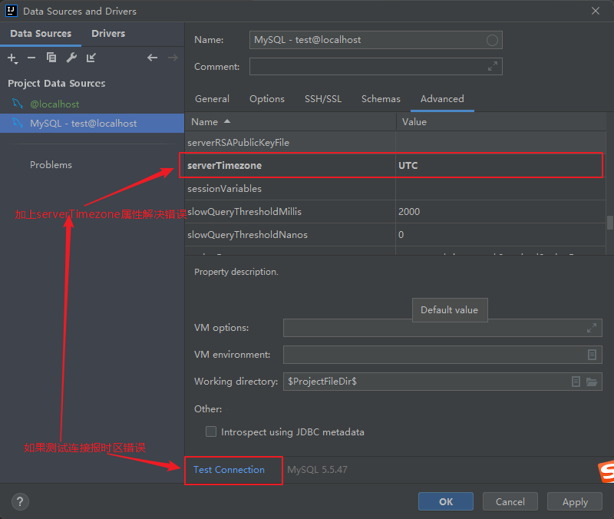Expand the VM options field
This screenshot has width=614, height=519.
[591, 328]
